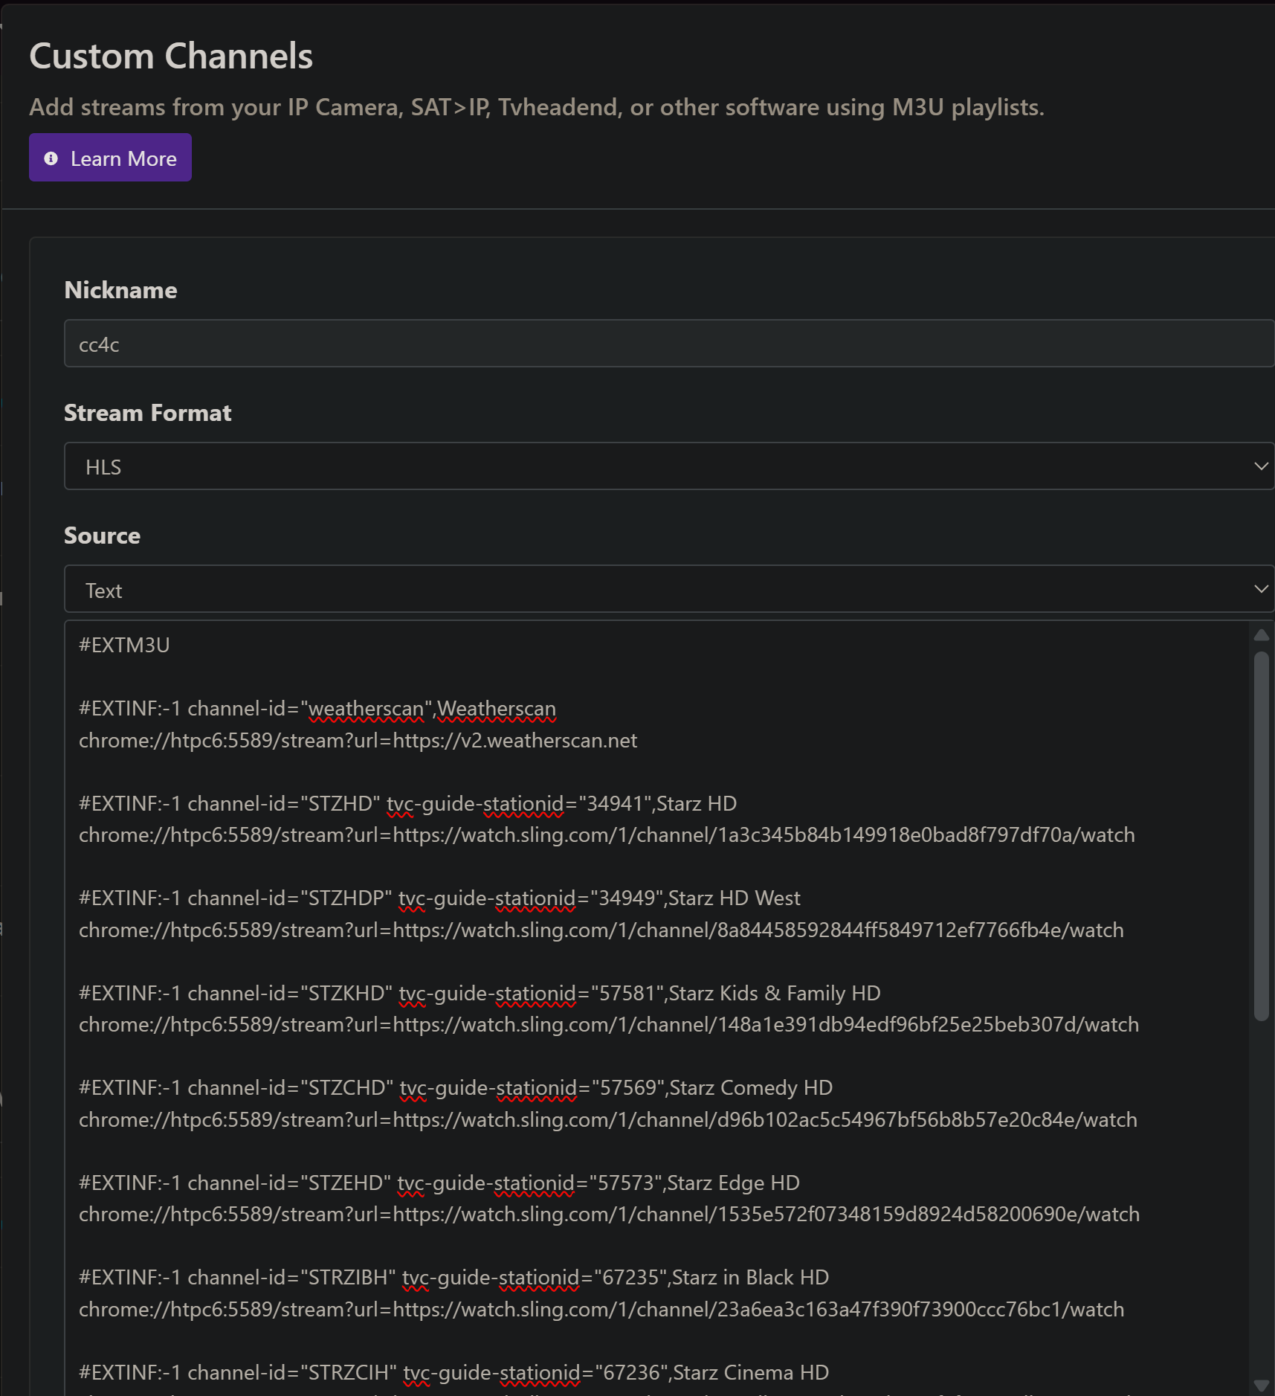
Task: Open the Stream Format dropdown showing HLS
Action: [668, 466]
